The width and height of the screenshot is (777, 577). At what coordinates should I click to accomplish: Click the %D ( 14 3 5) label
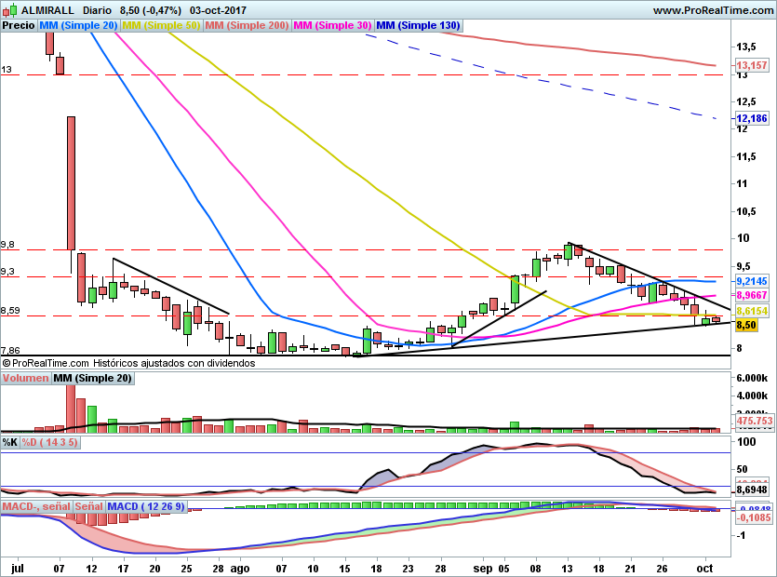coord(50,442)
